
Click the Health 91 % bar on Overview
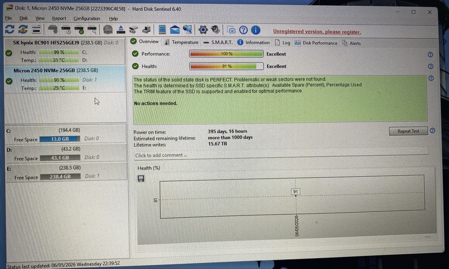226,66
